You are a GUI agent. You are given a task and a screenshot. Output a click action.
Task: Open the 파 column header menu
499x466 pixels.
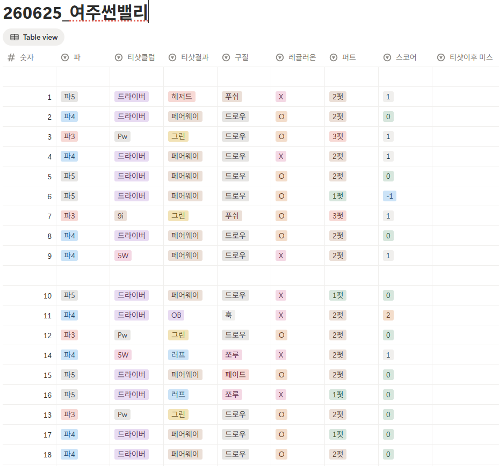pyautogui.click(x=83, y=57)
